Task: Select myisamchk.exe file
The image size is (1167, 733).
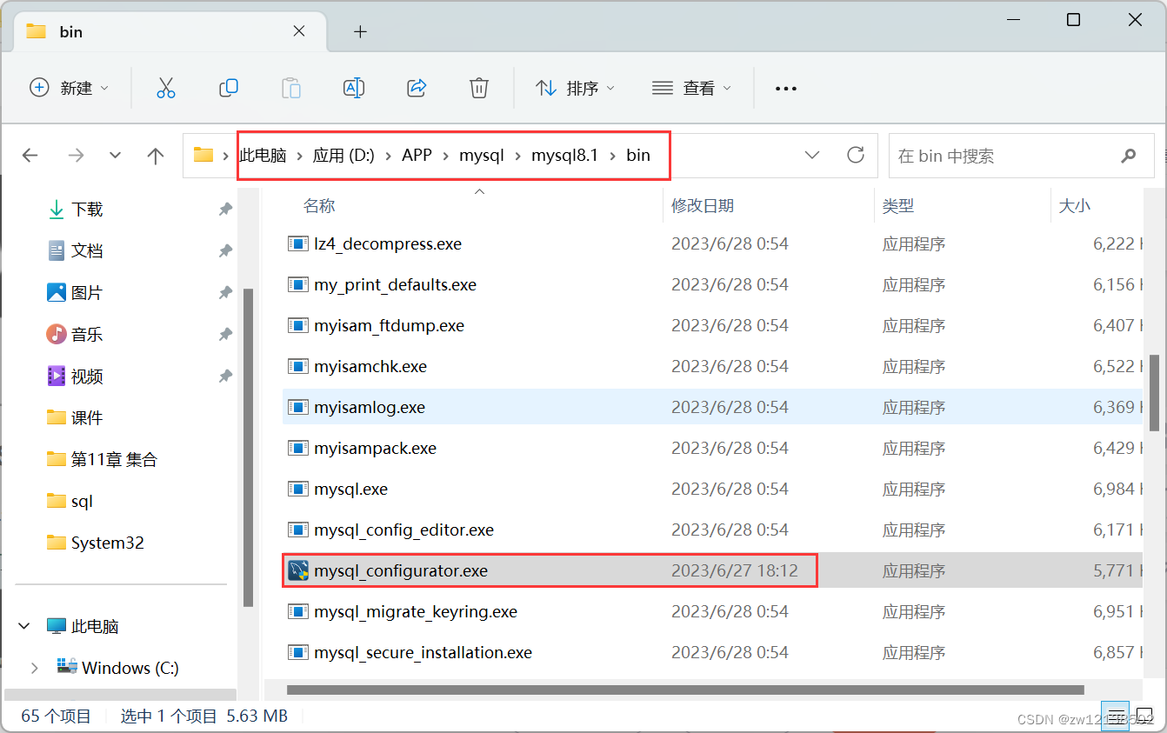Action: pos(711,366)
